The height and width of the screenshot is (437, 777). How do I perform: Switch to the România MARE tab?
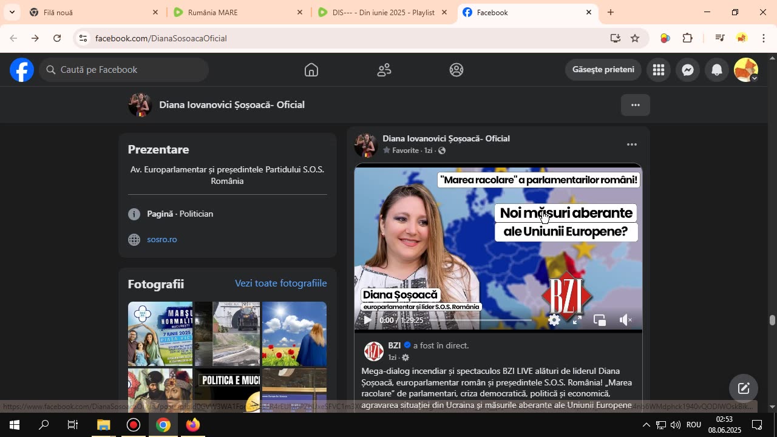point(239,12)
